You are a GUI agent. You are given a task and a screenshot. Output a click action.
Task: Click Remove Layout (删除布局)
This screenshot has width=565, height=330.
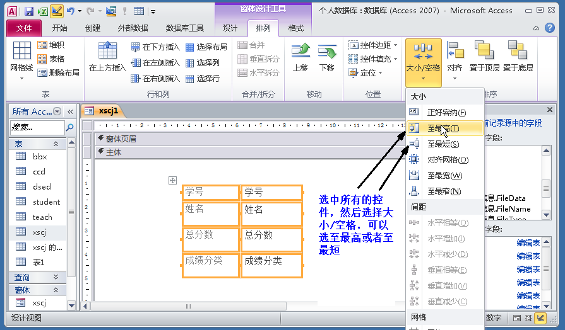pos(58,72)
